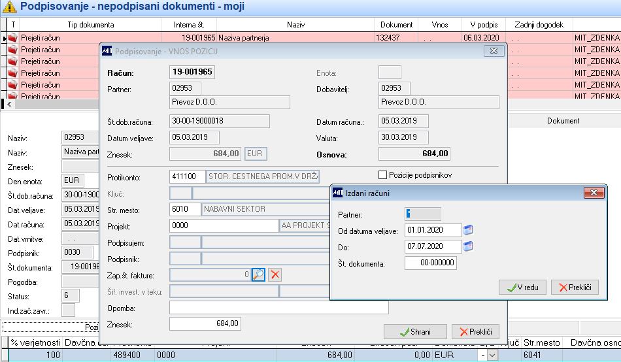
Task: Click the Interna št. column header
Action: pos(189,25)
